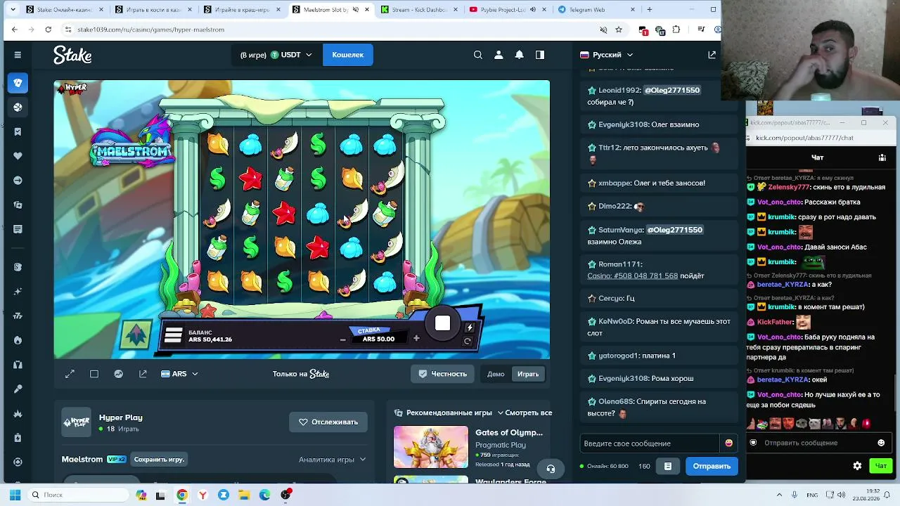Screen dimensions: 900x506
Task: Open the Windows Start menu
Action: 15,495
